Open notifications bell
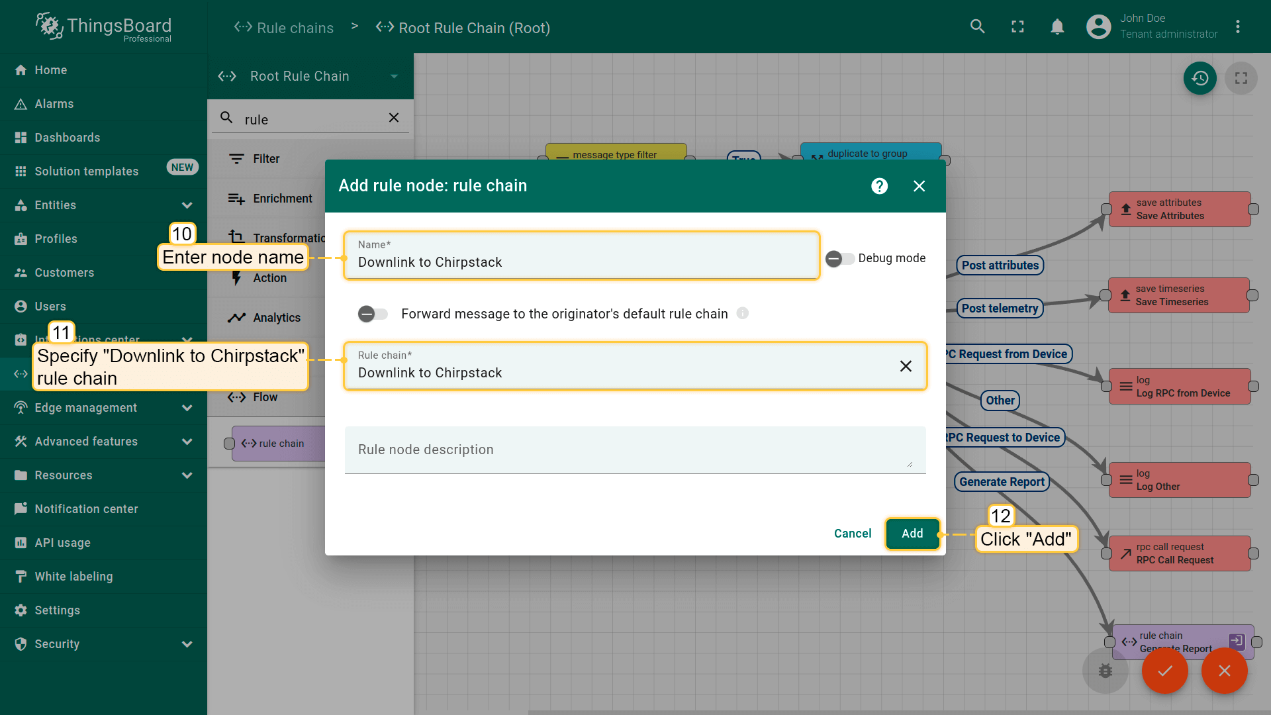 (x=1057, y=26)
